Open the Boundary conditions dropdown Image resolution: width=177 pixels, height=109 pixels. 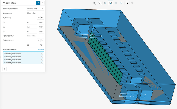(x=35, y=9)
